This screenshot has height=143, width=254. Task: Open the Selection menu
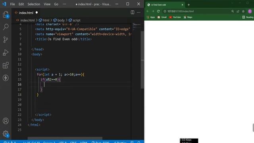click(x=34, y=4)
